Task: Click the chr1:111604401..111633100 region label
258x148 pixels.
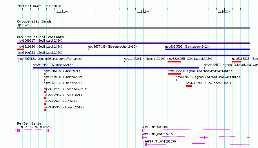Action: (39, 6)
